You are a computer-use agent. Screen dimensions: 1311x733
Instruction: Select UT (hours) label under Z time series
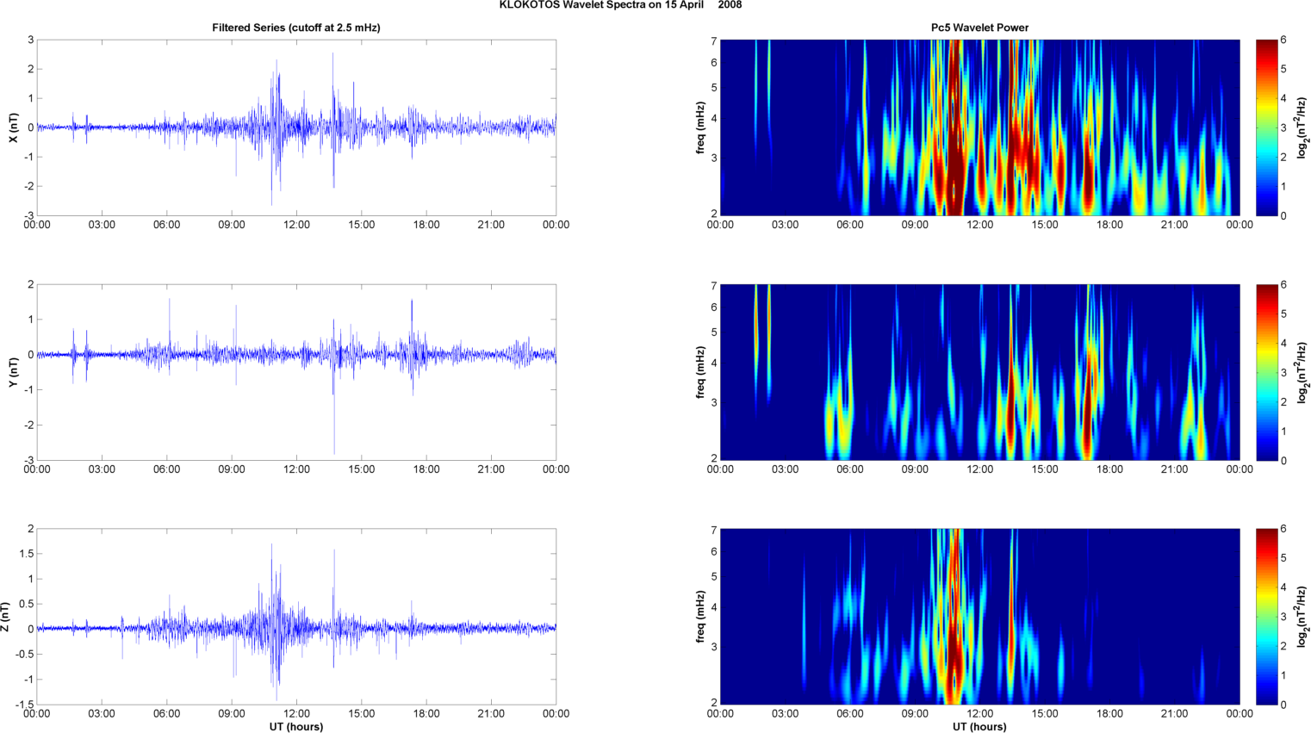pyautogui.click(x=296, y=726)
